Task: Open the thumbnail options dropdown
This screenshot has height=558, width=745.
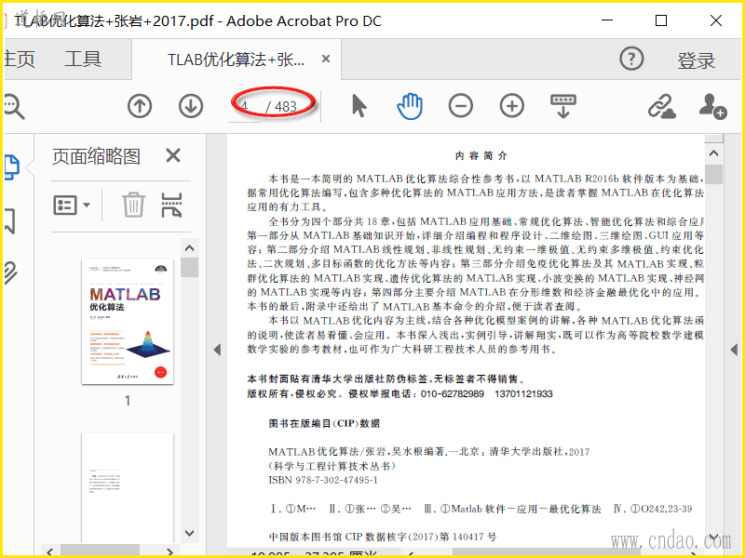Action: [72, 206]
